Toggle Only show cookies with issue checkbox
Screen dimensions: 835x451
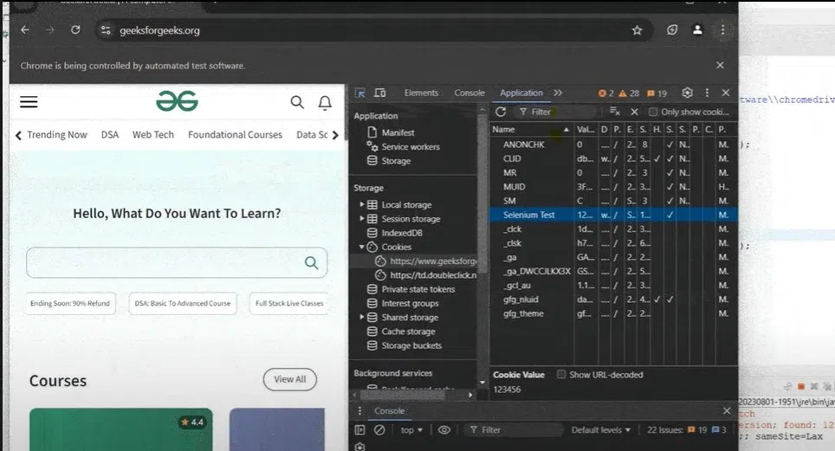(x=653, y=112)
